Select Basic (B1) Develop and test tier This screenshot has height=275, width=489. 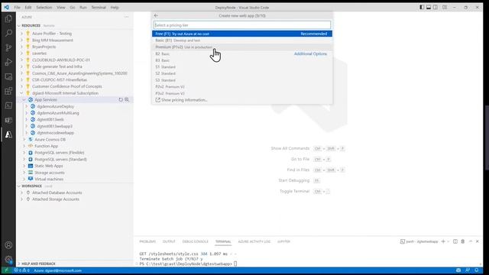pyautogui.click(x=242, y=40)
